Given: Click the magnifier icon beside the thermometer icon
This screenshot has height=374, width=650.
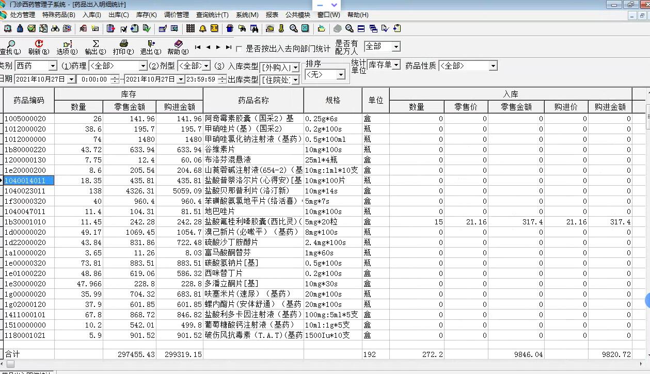Looking at the screenshot, I should coord(293,28).
